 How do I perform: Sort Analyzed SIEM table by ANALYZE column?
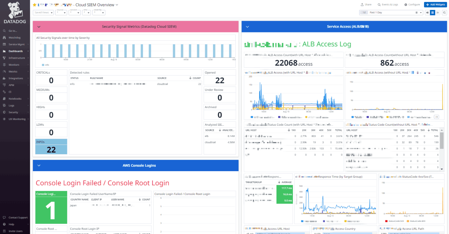[x=226, y=130]
